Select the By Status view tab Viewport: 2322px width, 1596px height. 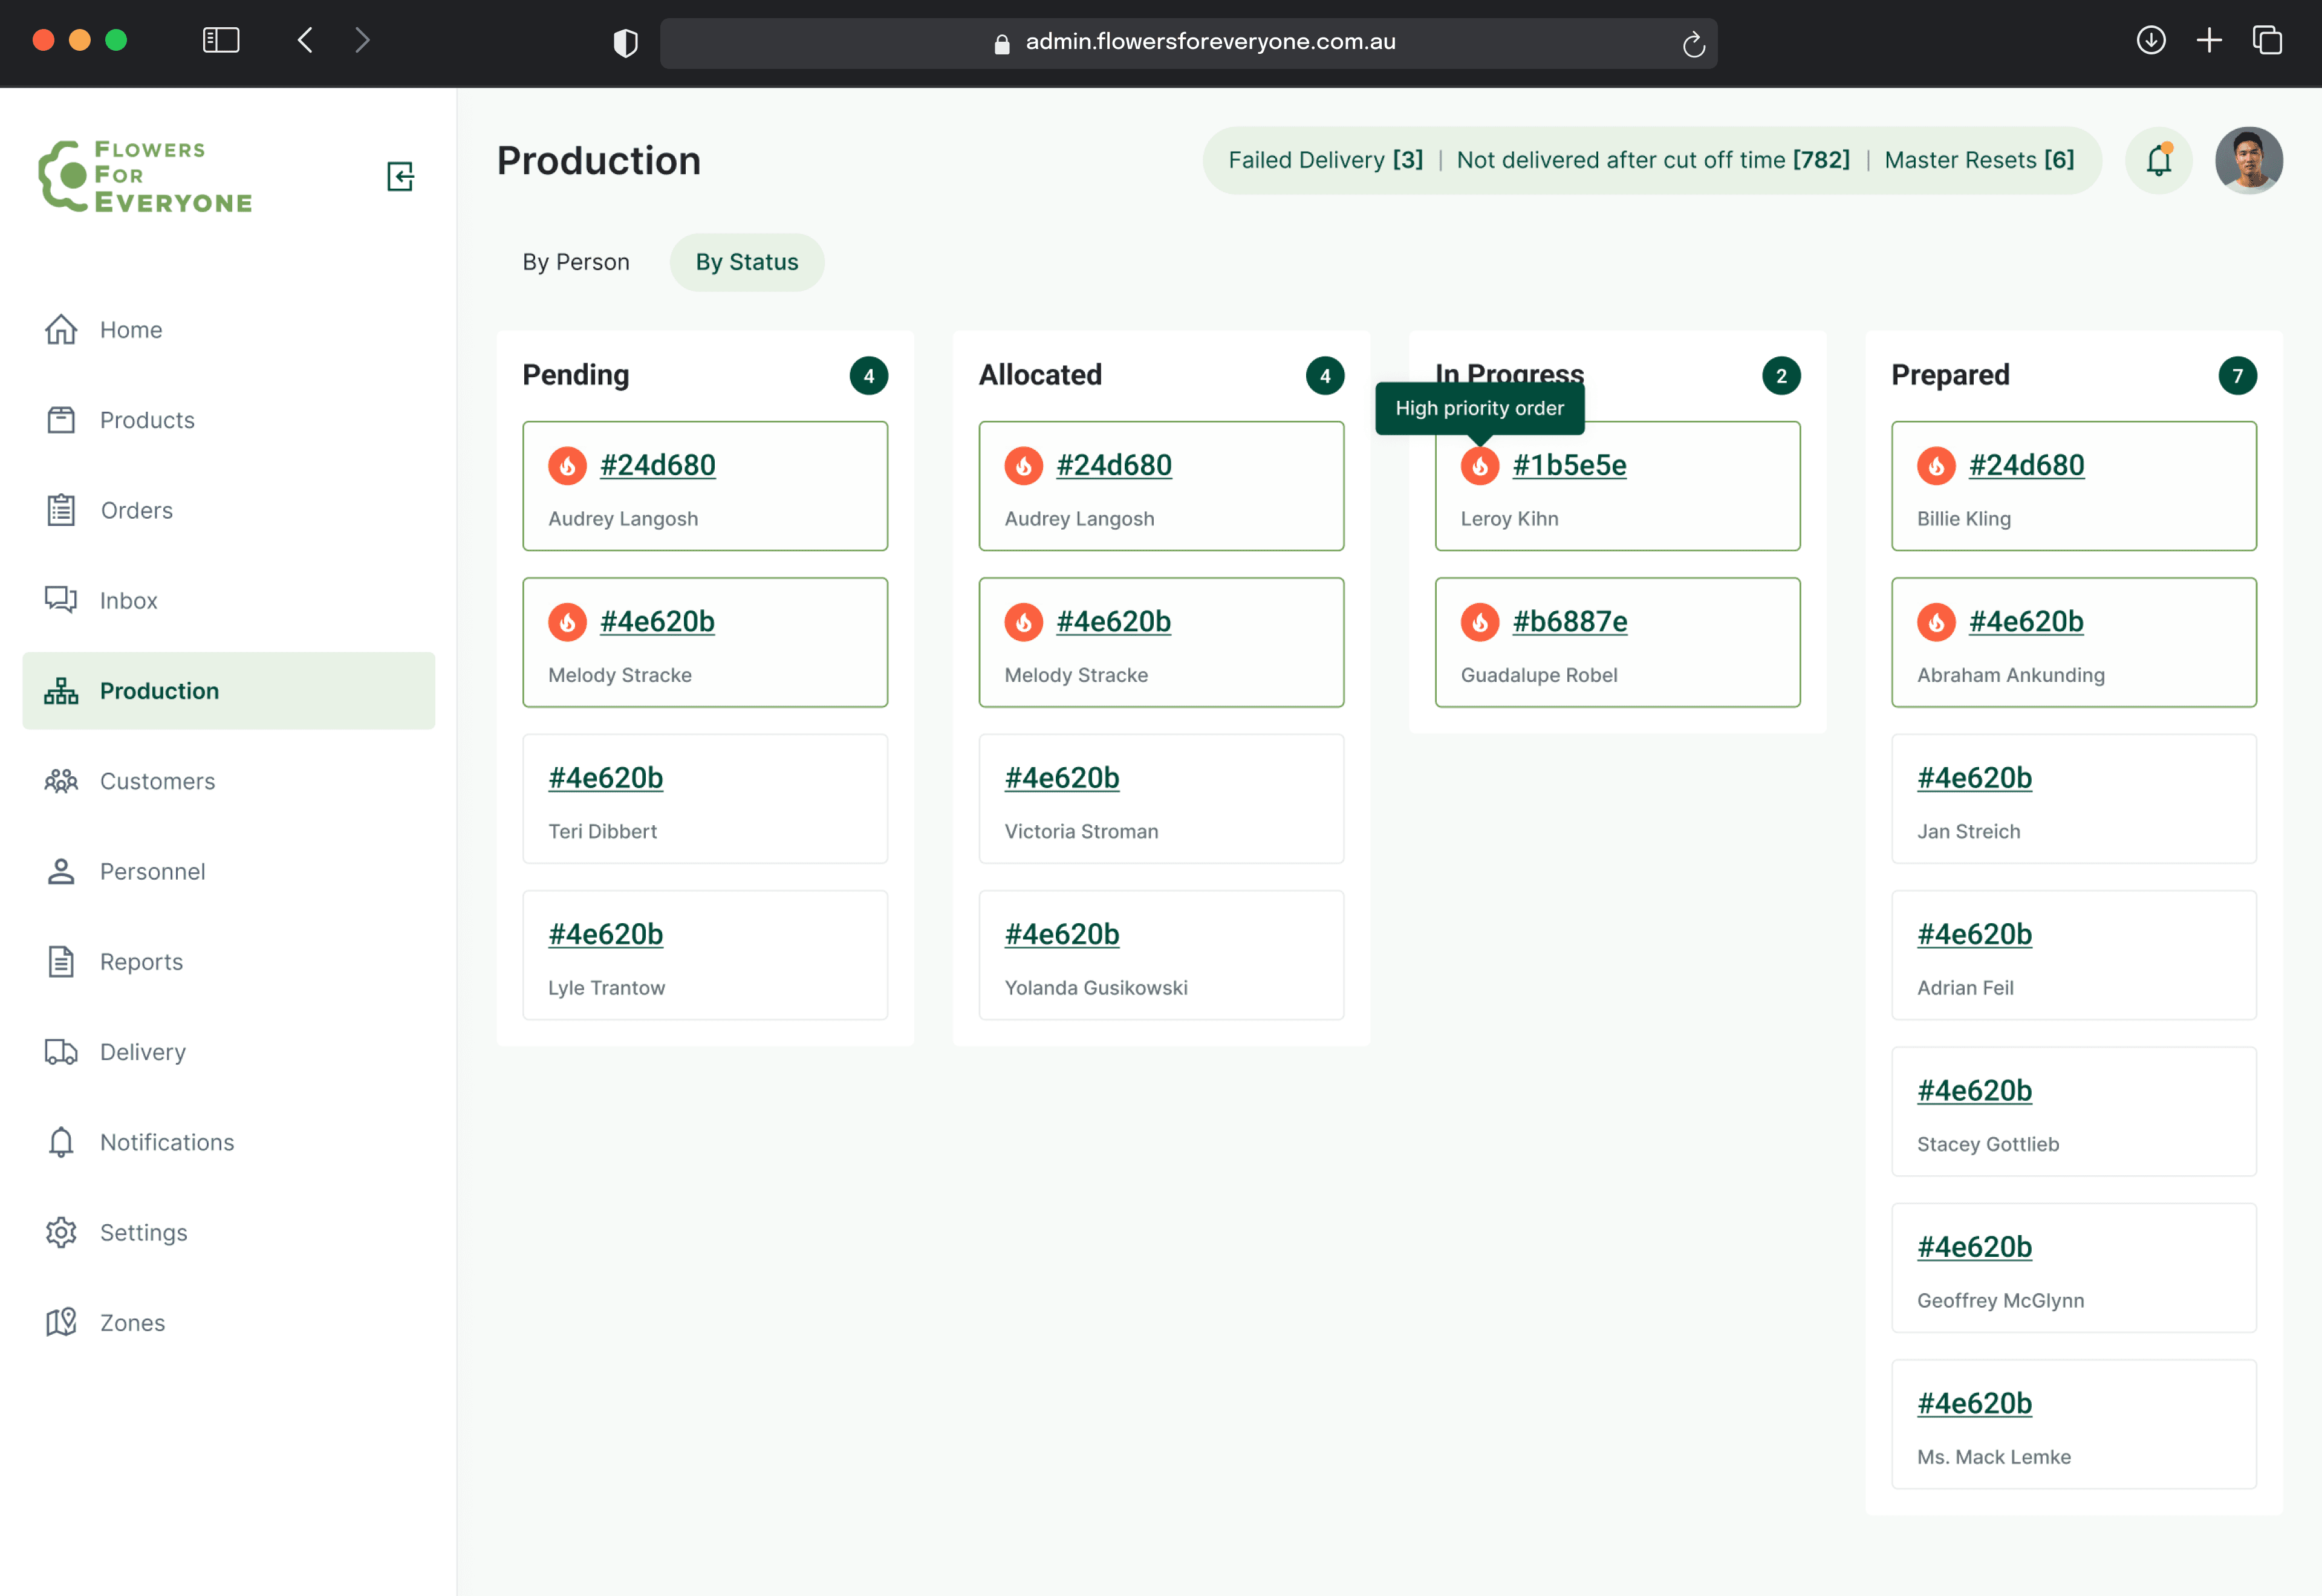point(746,262)
